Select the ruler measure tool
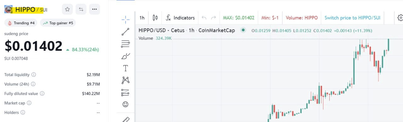 point(126,119)
